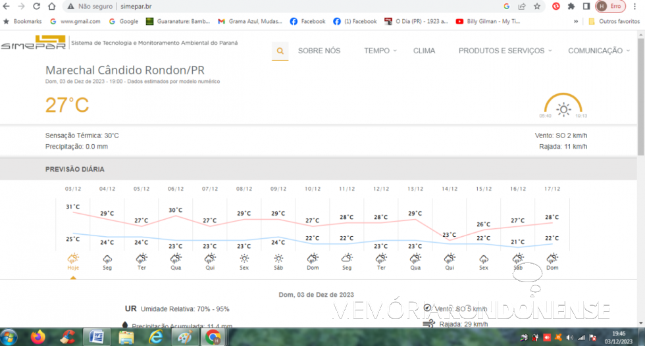Open the SOBRE NÓS menu item
645x346 pixels.
point(319,51)
